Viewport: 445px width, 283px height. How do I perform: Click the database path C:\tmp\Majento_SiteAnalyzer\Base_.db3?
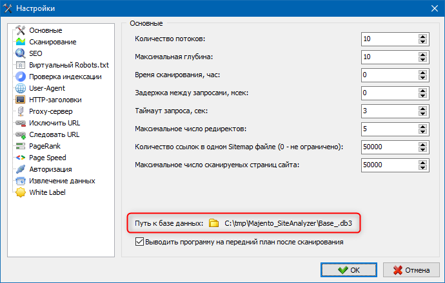288,223
